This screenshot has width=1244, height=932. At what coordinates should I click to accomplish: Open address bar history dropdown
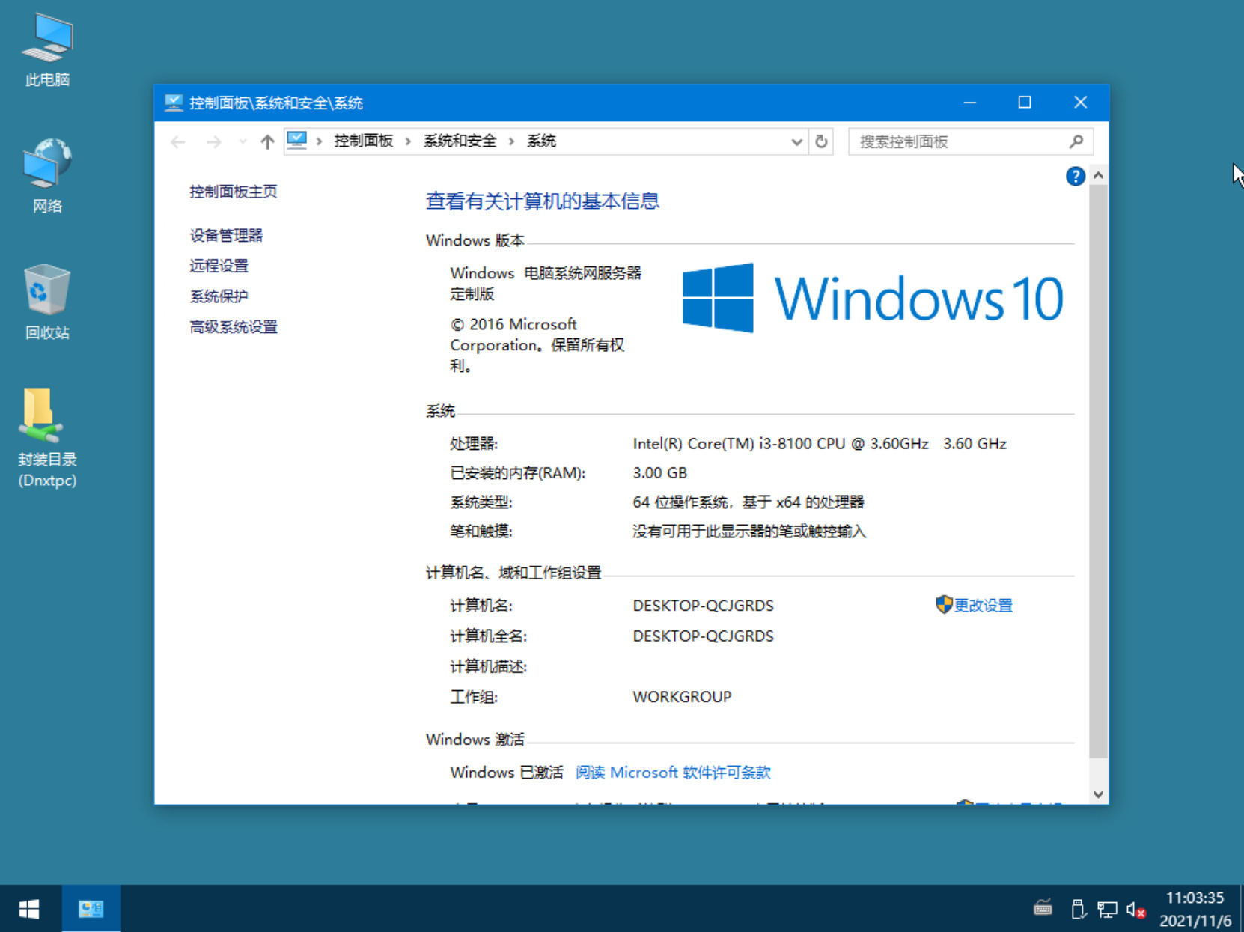796,141
